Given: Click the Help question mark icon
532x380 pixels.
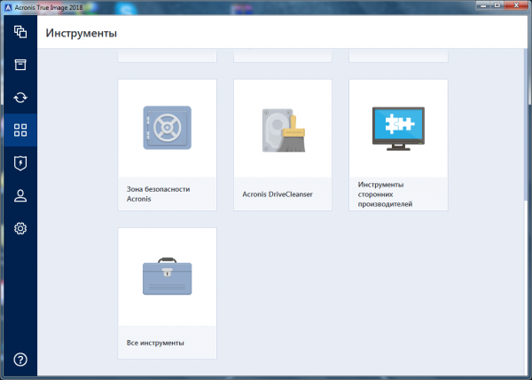Looking at the screenshot, I should (x=20, y=360).
